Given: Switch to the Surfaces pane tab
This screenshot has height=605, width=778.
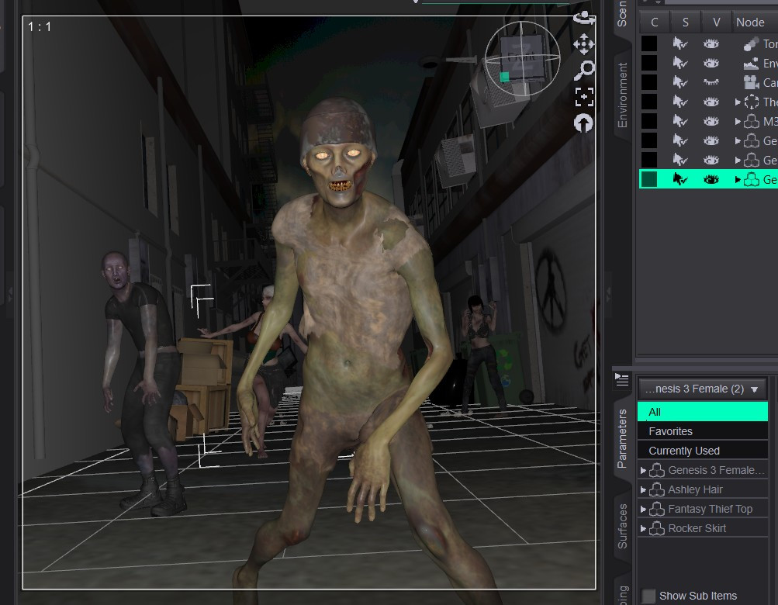Looking at the screenshot, I should 622,526.
